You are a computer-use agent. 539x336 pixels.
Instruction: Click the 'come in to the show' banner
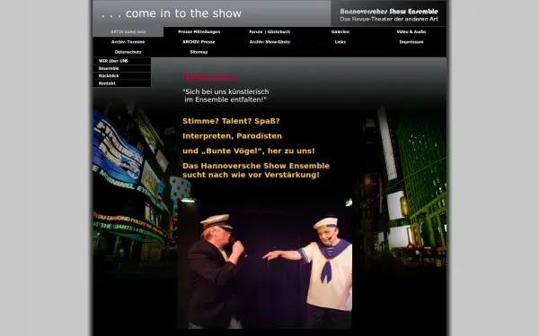pos(172,13)
